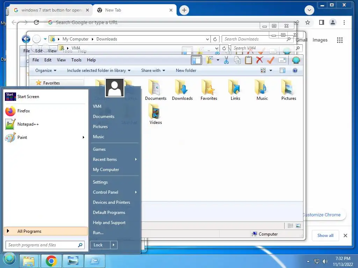The image size is (358, 268).
Task: Open the Videos folder icon
Action: point(156,114)
